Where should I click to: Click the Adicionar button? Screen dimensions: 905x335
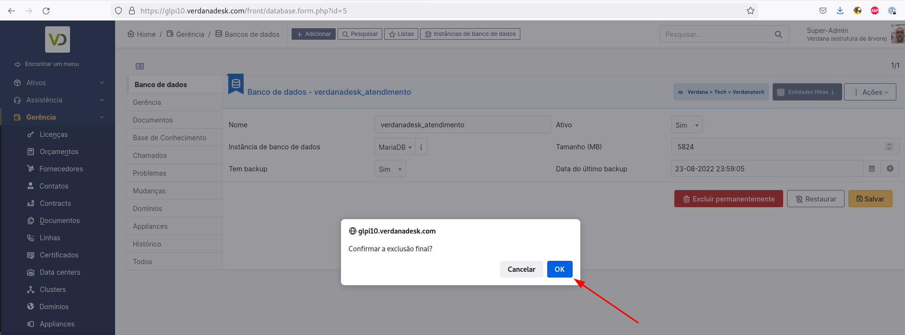click(x=314, y=34)
